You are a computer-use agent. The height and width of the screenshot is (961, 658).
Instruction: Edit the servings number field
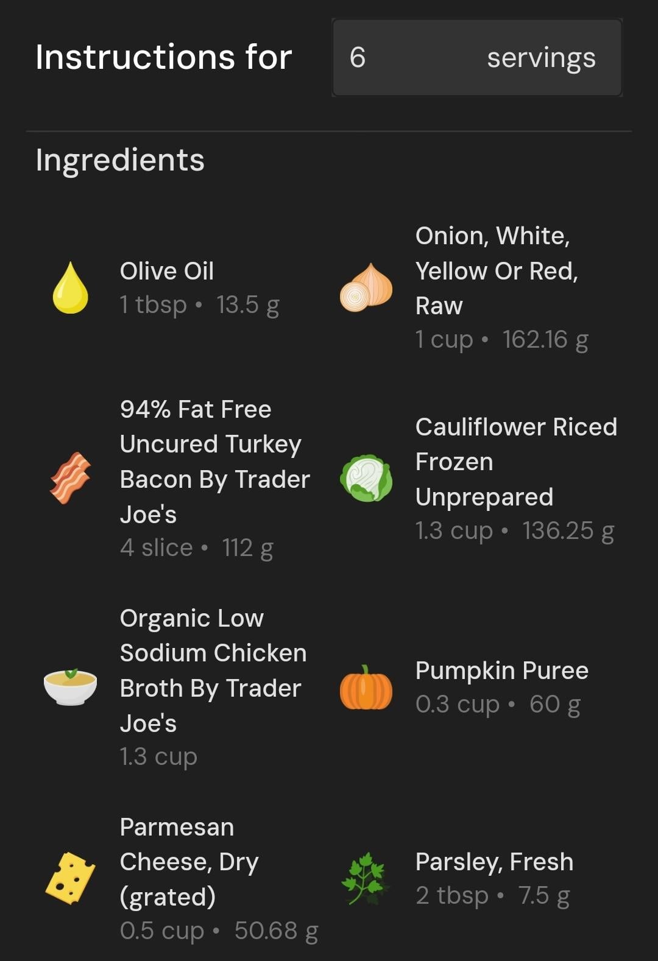tap(476, 57)
